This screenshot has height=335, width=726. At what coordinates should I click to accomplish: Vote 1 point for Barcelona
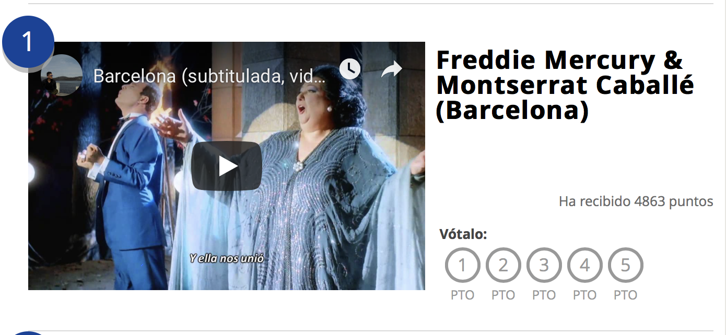[x=462, y=265]
